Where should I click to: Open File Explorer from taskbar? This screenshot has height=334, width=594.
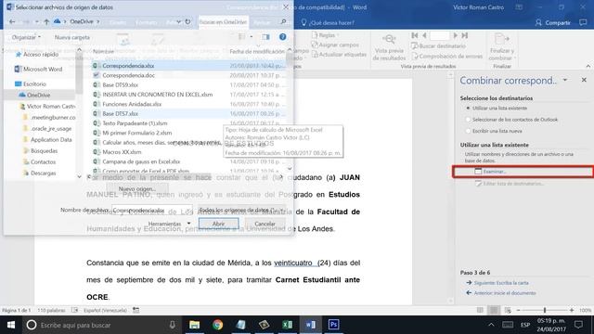(194, 325)
